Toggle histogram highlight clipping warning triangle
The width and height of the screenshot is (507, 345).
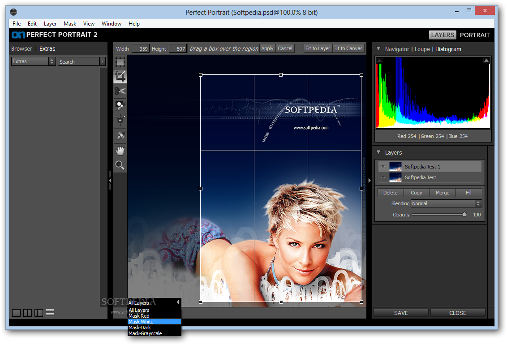486,60
